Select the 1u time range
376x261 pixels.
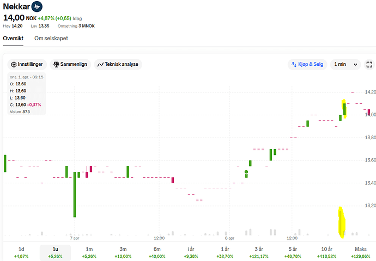(55, 252)
